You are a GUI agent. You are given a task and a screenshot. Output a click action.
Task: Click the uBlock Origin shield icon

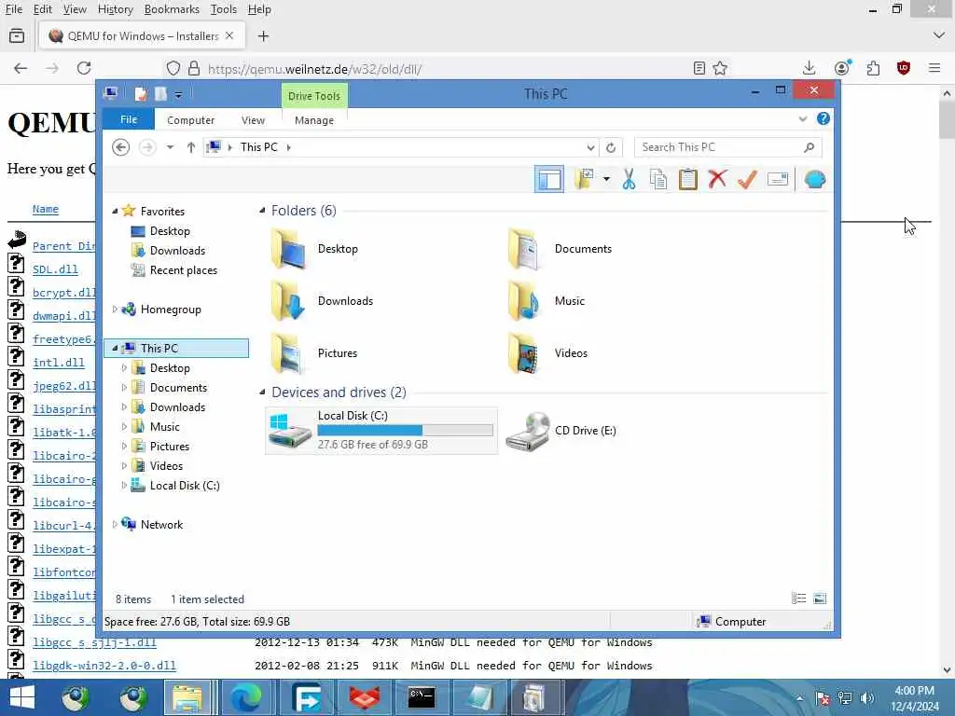[x=904, y=67]
